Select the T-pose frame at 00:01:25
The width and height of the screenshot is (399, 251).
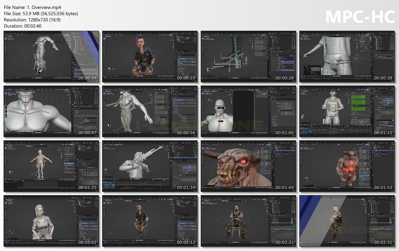(51, 166)
